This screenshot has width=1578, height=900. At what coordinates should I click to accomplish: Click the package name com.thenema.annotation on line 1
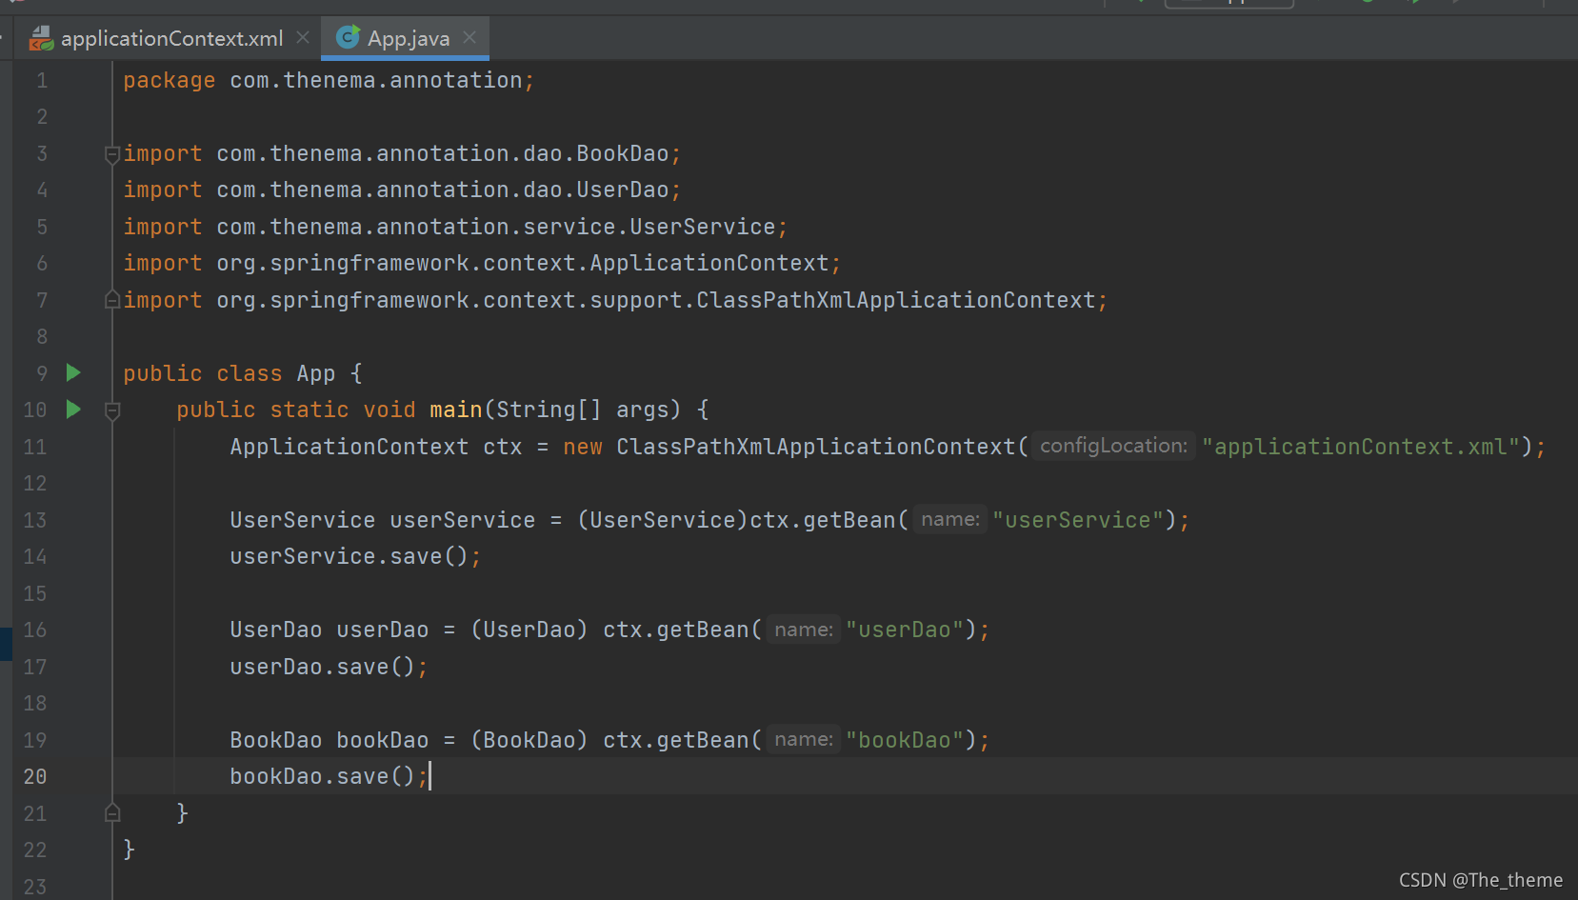[x=376, y=81]
